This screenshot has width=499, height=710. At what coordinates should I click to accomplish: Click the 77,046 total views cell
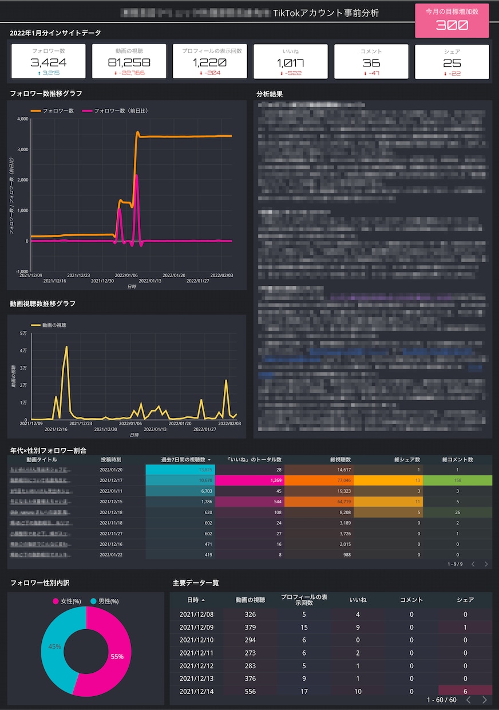(x=319, y=480)
